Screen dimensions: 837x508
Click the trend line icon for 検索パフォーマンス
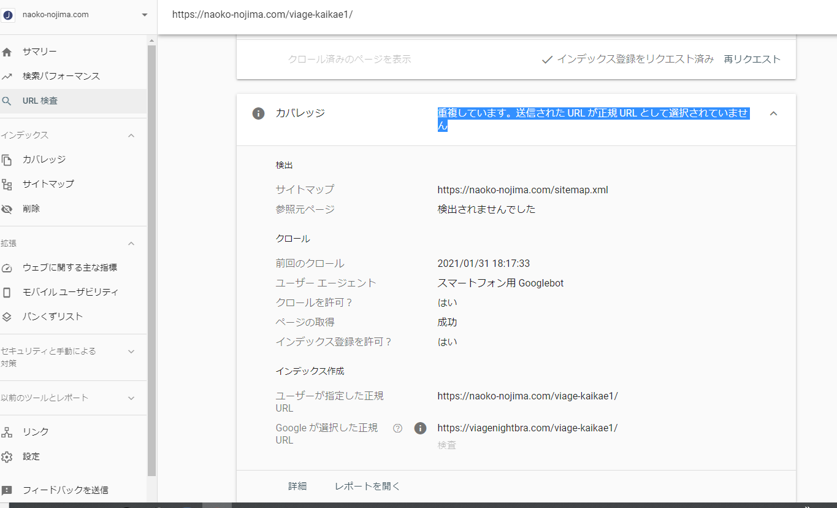click(x=7, y=76)
